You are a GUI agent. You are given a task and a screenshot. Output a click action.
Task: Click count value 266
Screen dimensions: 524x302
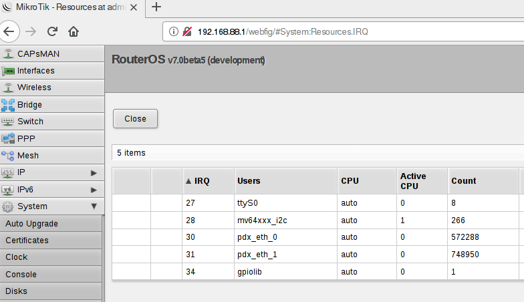click(x=458, y=220)
